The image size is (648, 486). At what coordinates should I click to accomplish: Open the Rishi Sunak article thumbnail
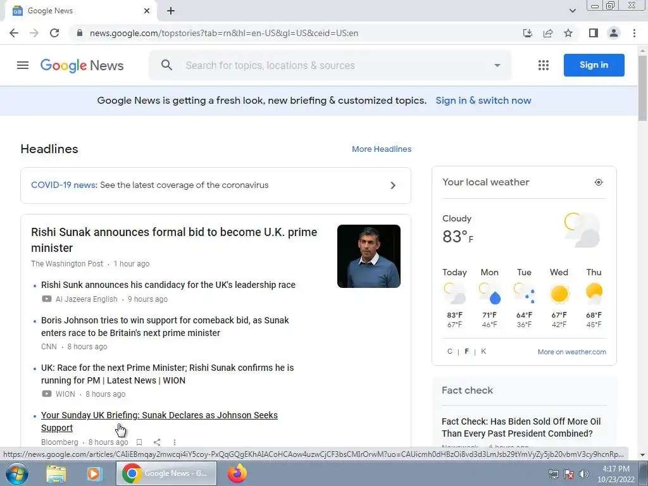pyautogui.click(x=369, y=256)
